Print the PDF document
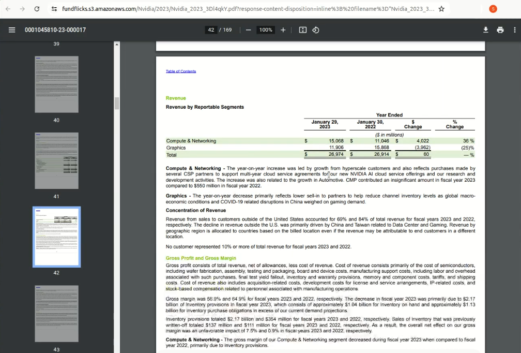521x353 pixels. pos(500,30)
